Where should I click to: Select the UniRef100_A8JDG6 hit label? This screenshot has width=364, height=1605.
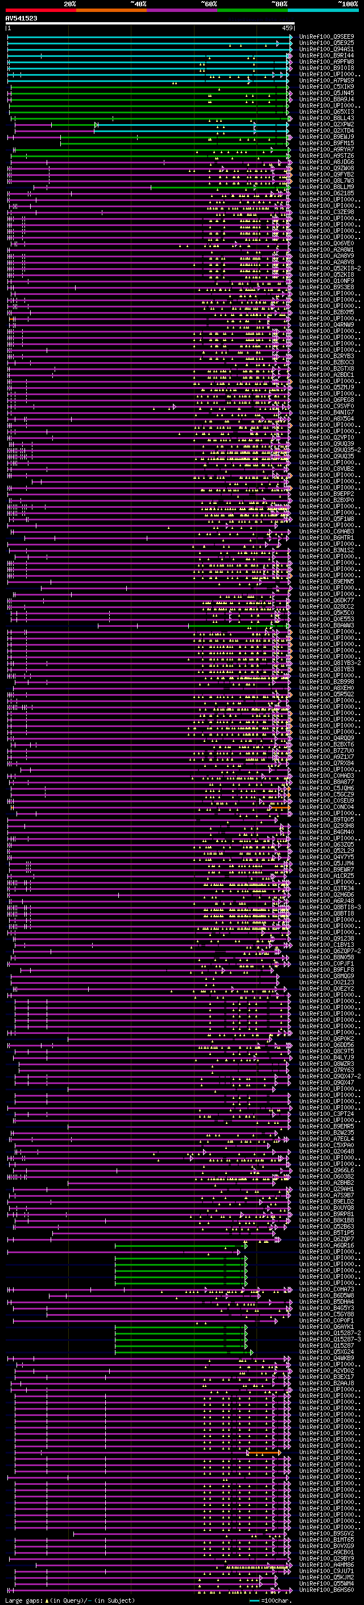[x=326, y=162]
